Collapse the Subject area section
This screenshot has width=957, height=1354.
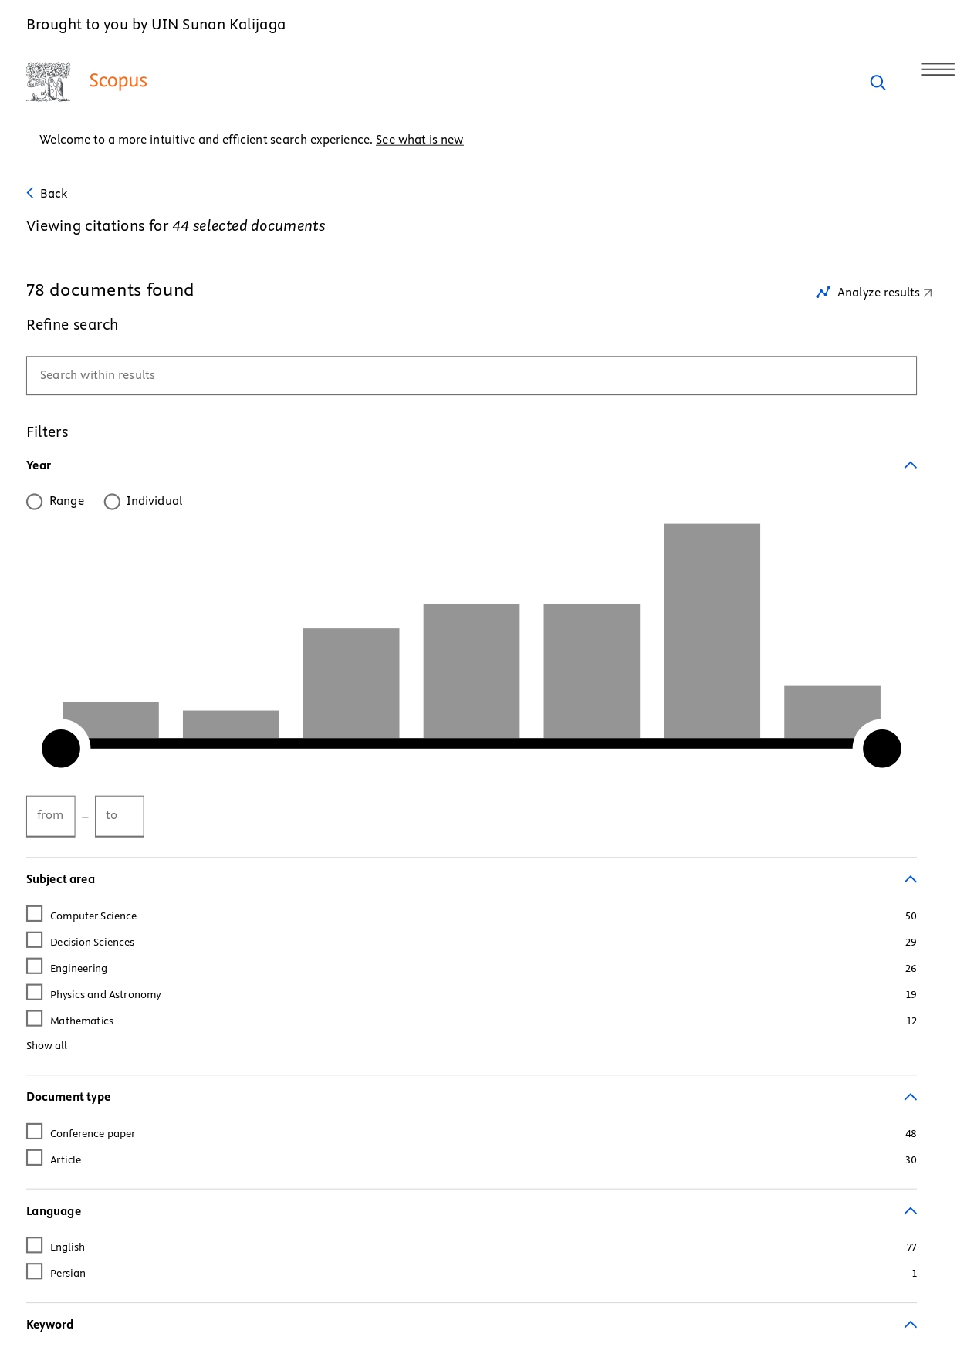[x=911, y=879]
